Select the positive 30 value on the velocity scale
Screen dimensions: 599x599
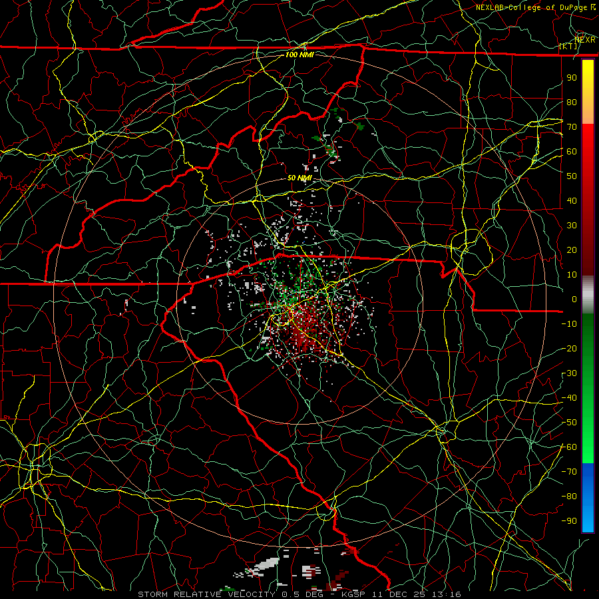[572, 226]
